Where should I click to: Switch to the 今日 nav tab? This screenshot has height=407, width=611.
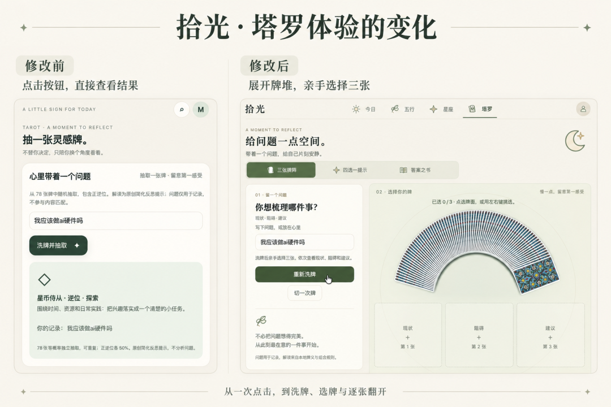tap(364, 109)
